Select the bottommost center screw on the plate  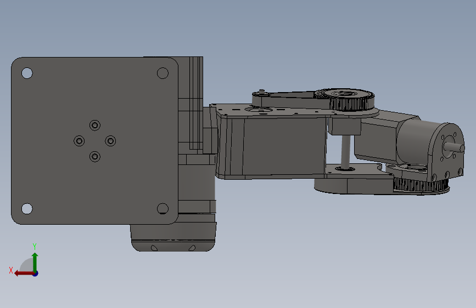(x=95, y=156)
